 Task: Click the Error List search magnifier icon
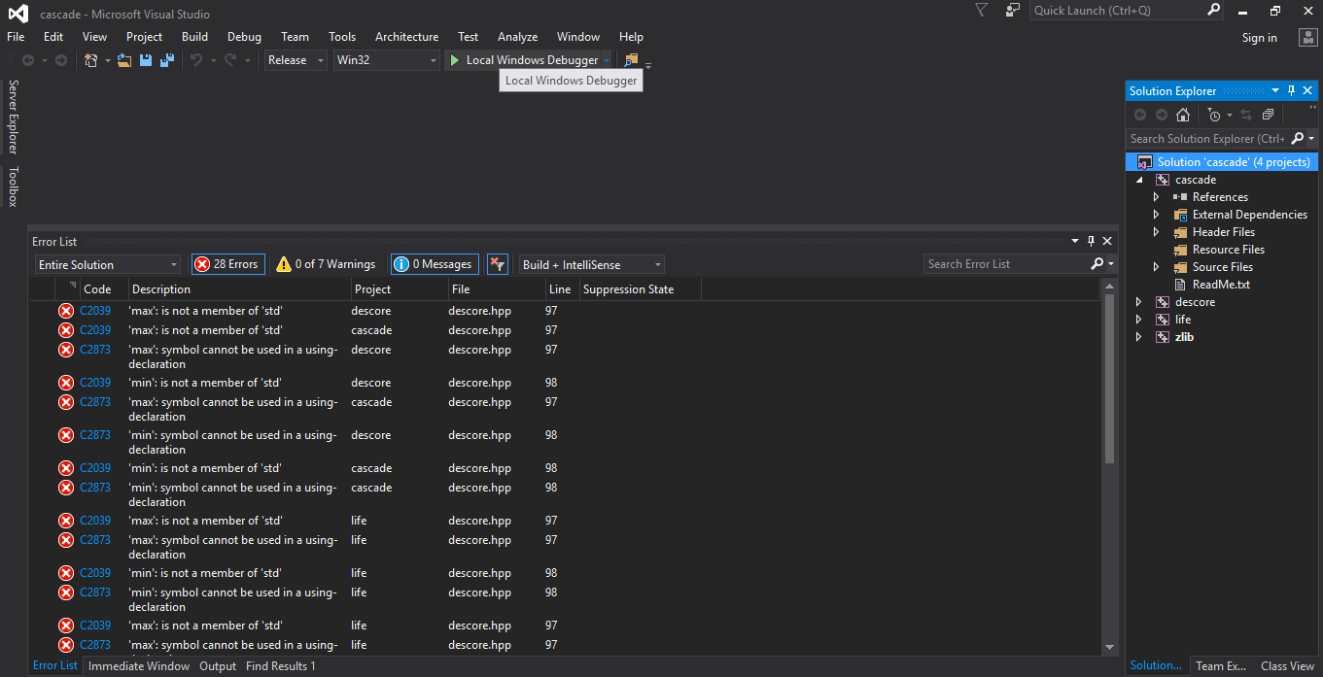click(x=1097, y=263)
